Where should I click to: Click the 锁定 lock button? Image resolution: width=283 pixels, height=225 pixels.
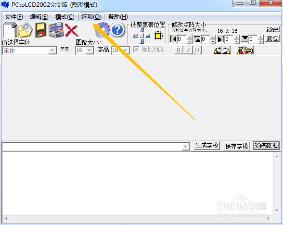tap(272, 29)
